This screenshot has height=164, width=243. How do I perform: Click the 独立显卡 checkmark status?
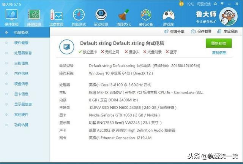[88, 52]
